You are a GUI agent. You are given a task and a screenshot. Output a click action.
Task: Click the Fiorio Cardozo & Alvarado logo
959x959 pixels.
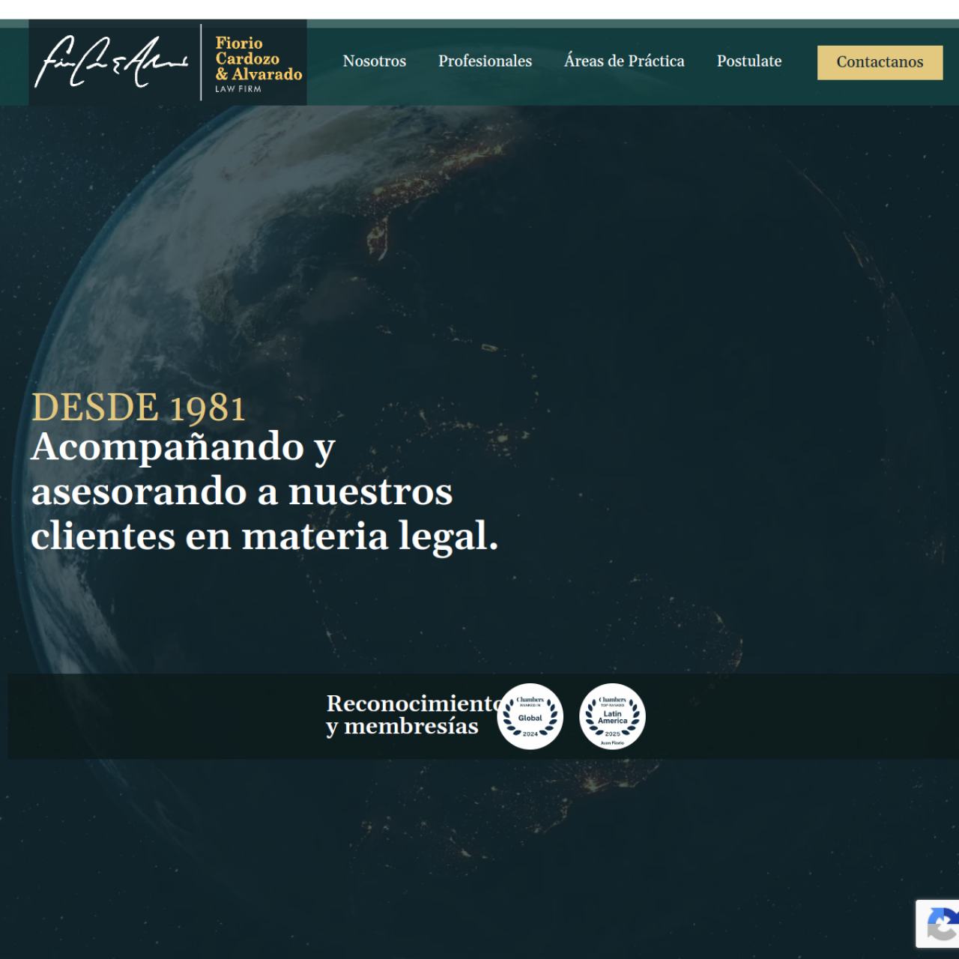[x=168, y=63]
